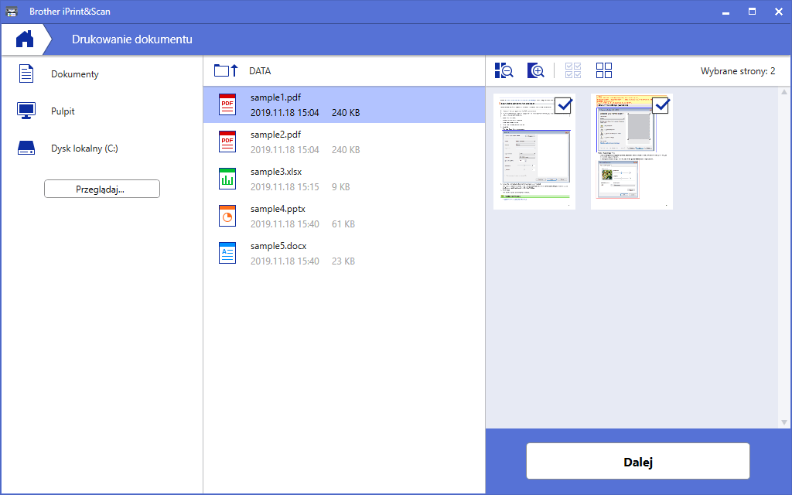Select the sample5.docx file
Viewport: 792px width, 495px height.
click(344, 253)
